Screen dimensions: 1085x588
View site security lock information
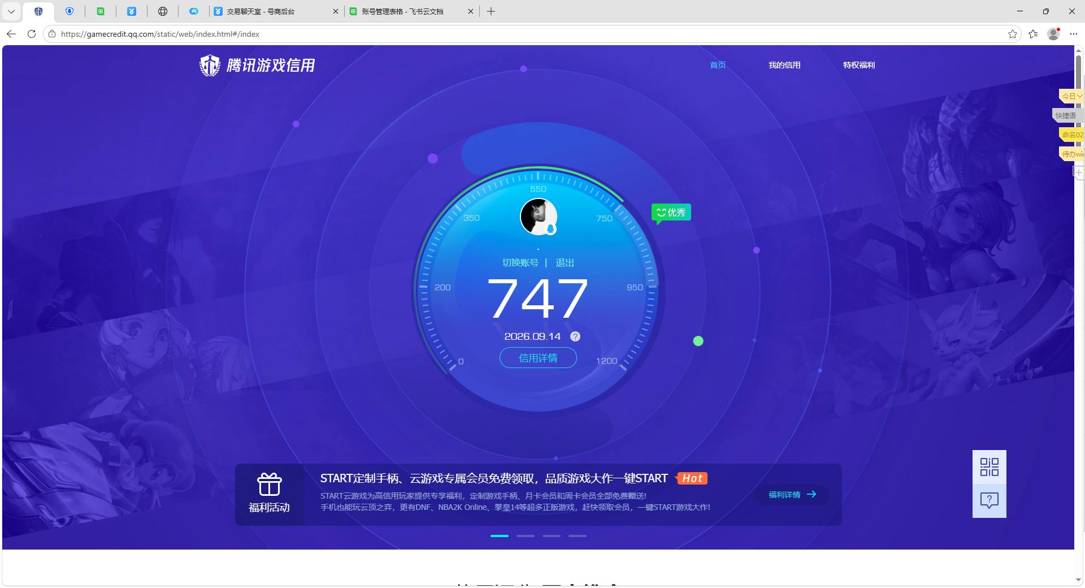coord(52,34)
